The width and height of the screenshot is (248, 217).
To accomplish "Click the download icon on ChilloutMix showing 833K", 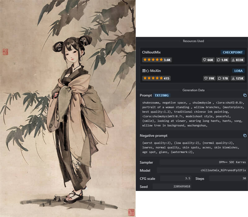I will pos(233,60).
